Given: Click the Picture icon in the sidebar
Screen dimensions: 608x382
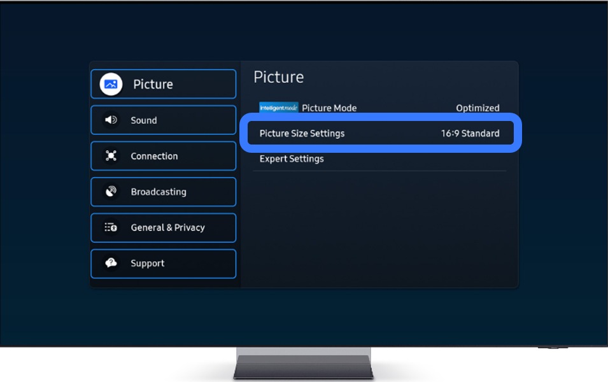Looking at the screenshot, I should click(111, 84).
